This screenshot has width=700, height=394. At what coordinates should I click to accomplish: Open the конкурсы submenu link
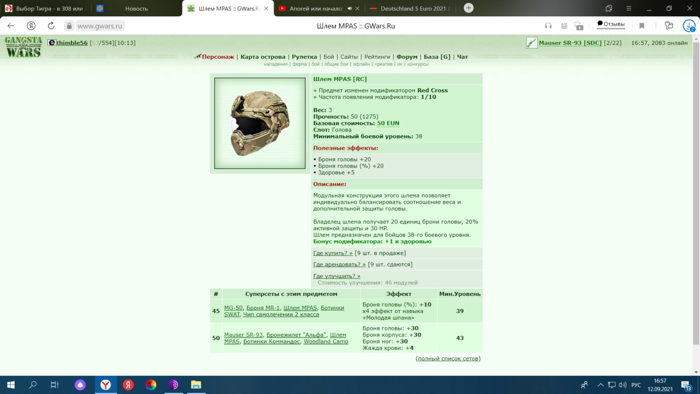tap(418, 64)
